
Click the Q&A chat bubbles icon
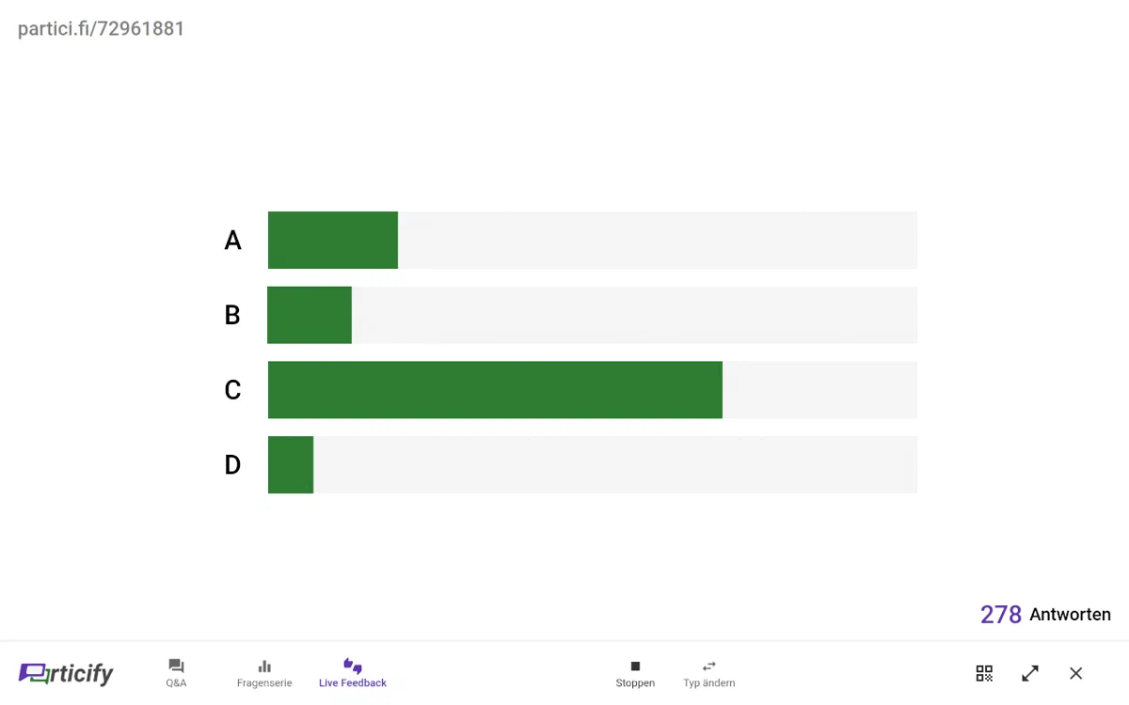click(x=176, y=666)
